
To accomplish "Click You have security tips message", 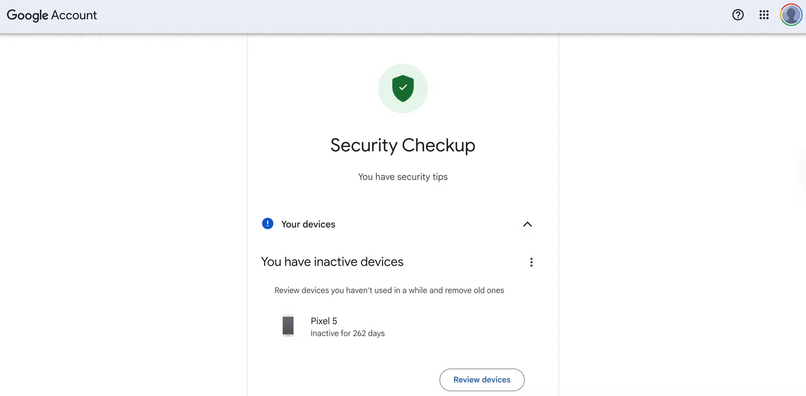I will (x=402, y=177).
